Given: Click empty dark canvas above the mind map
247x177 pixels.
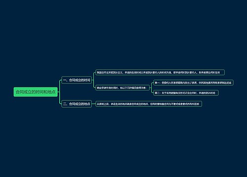Looking at the screenshot, I should tap(123, 33).
